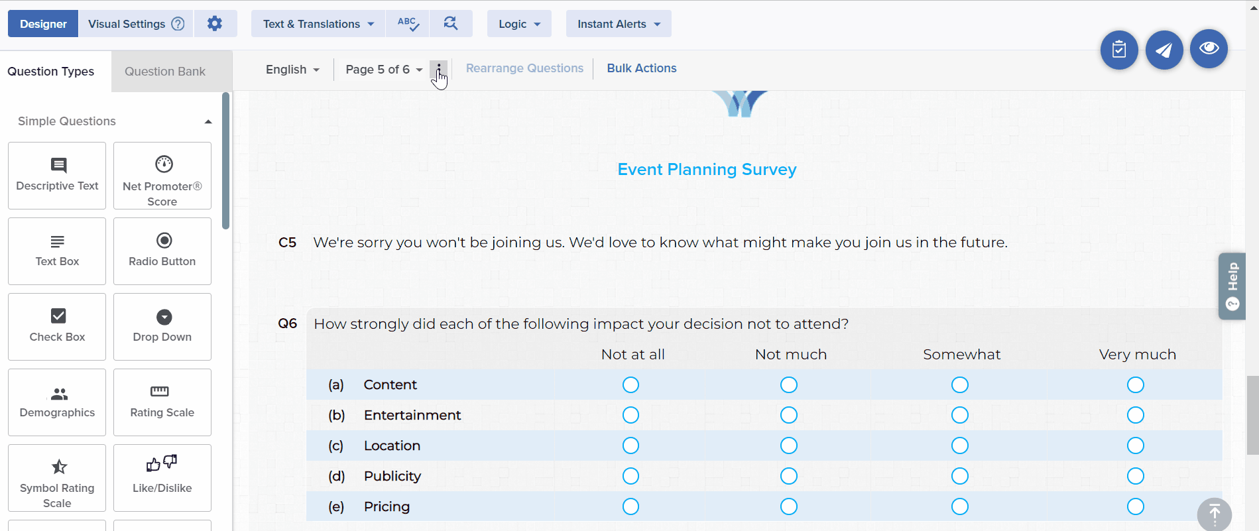Click the Bulk Actions link

(x=641, y=68)
